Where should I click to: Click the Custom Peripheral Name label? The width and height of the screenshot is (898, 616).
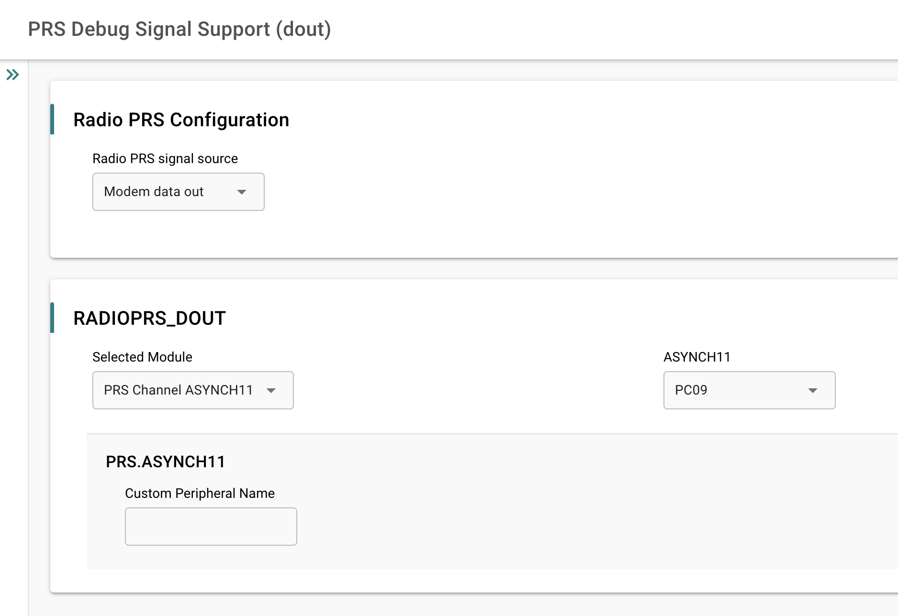(200, 493)
